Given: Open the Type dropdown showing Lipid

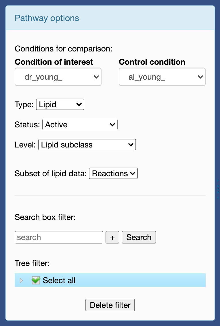Looking at the screenshot, I should tap(60, 105).
